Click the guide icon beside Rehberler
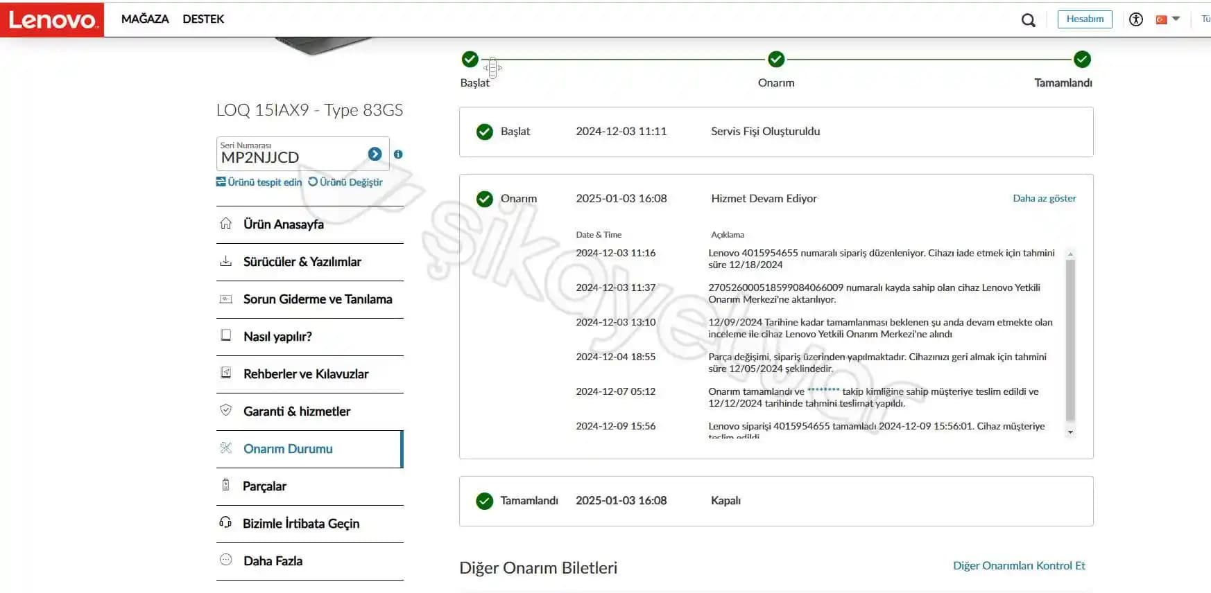1211x593 pixels. coord(225,373)
